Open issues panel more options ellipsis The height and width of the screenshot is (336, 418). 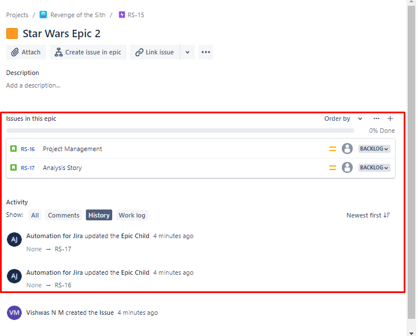pos(376,118)
